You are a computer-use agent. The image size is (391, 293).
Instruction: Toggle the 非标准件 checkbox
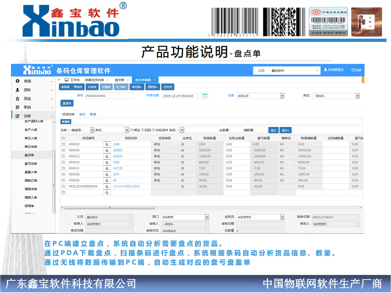coord(154,130)
